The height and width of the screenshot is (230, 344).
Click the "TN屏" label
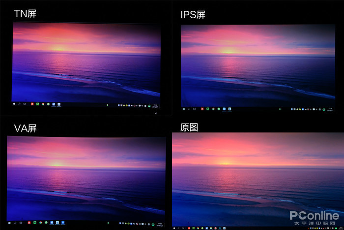tap(25, 14)
